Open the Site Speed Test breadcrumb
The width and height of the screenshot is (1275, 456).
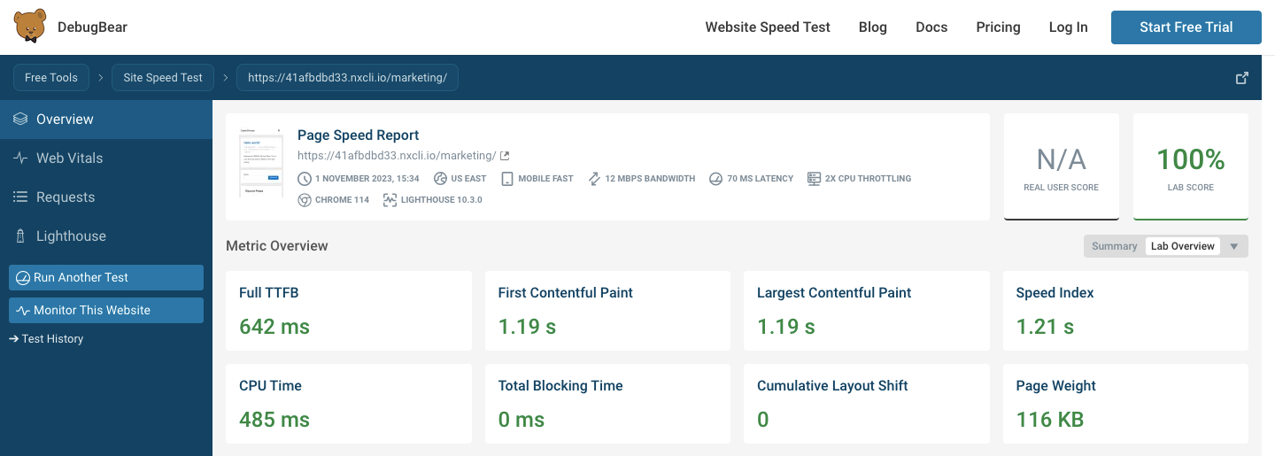163,78
